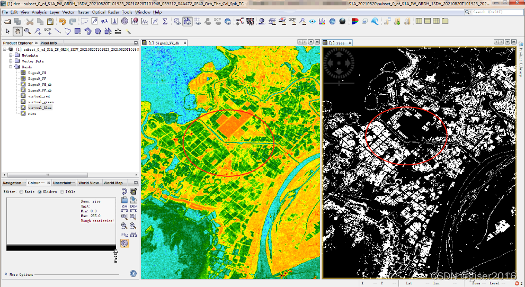Open Colour Manipulation help icon
525x287 pixels.
pyautogui.click(x=134, y=274)
